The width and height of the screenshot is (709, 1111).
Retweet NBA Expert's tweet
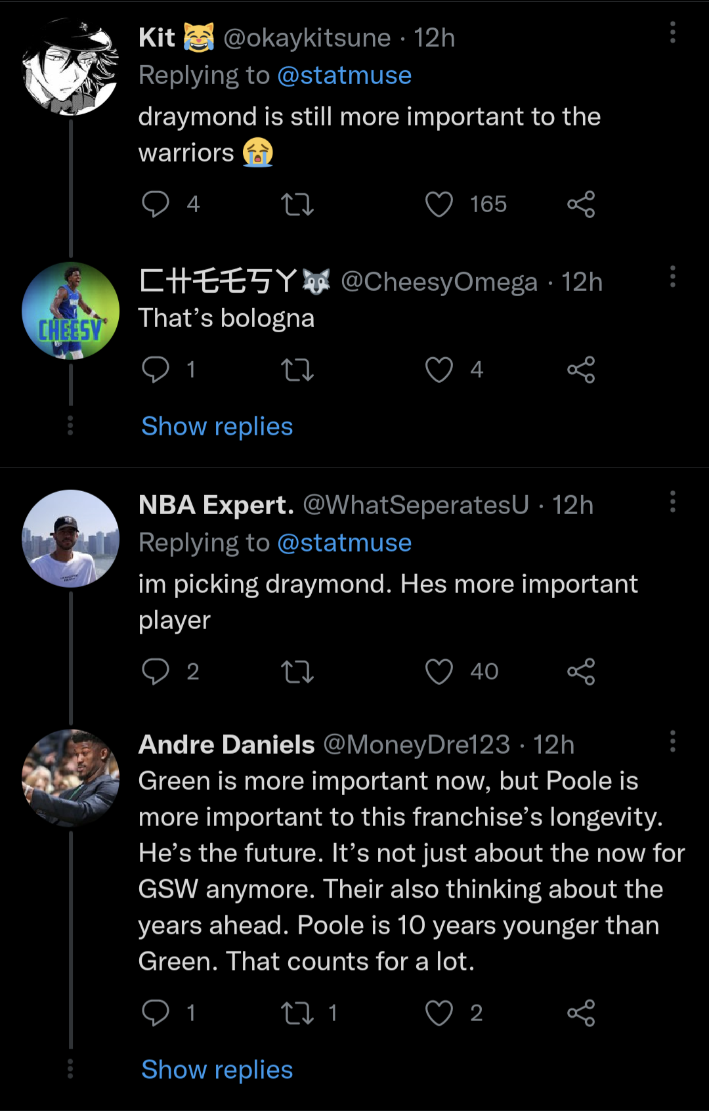click(x=297, y=672)
